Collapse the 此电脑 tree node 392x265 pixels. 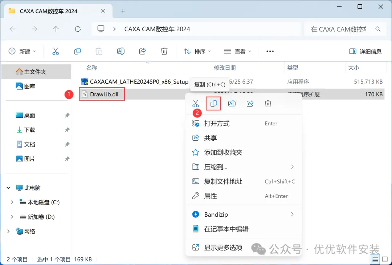tap(8, 188)
